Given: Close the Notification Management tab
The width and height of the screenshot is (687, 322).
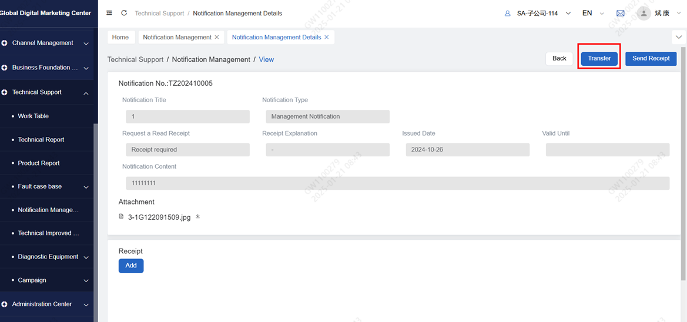Looking at the screenshot, I should tap(217, 37).
